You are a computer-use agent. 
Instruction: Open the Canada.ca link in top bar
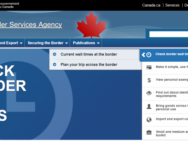click(151, 5)
